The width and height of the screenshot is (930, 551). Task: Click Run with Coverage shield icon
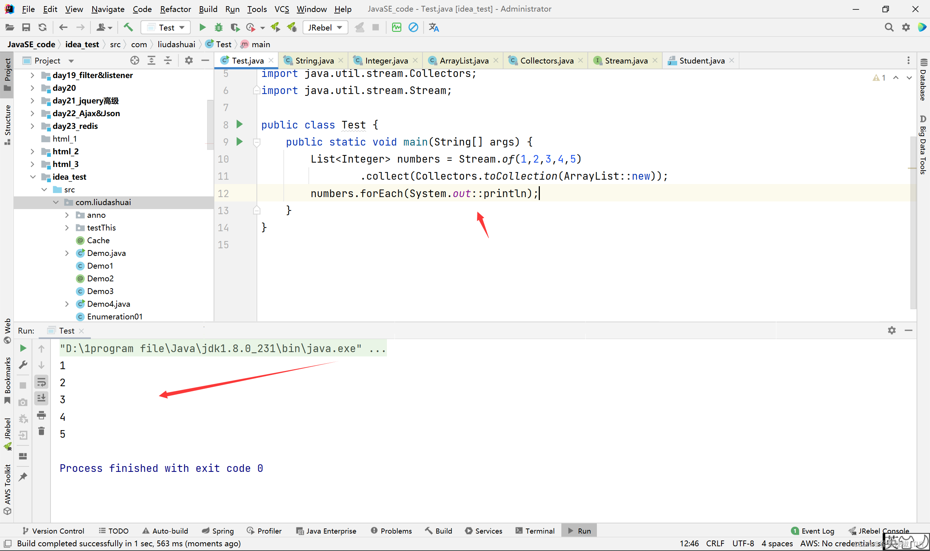[x=235, y=28]
